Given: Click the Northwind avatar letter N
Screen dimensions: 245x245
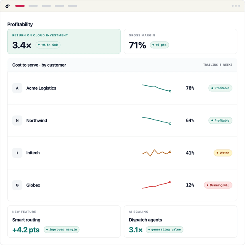Looking at the screenshot, I should (17, 121).
